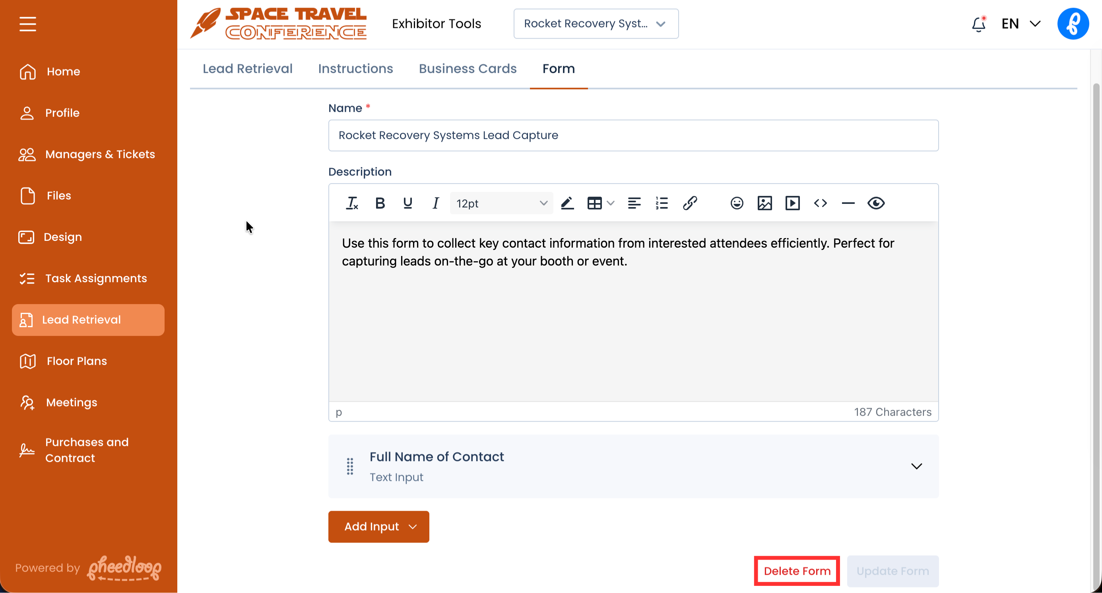Click the Delete Form button
Image resolution: width=1102 pixels, height=593 pixels.
(797, 571)
